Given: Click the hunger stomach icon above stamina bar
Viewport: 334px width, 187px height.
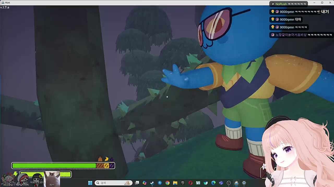Looking at the screenshot, I should tap(106, 159).
